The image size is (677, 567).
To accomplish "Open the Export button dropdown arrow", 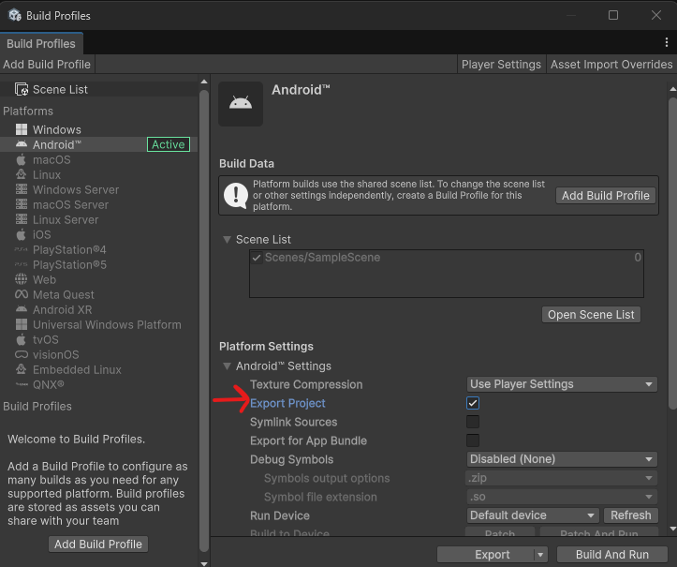I will point(540,555).
